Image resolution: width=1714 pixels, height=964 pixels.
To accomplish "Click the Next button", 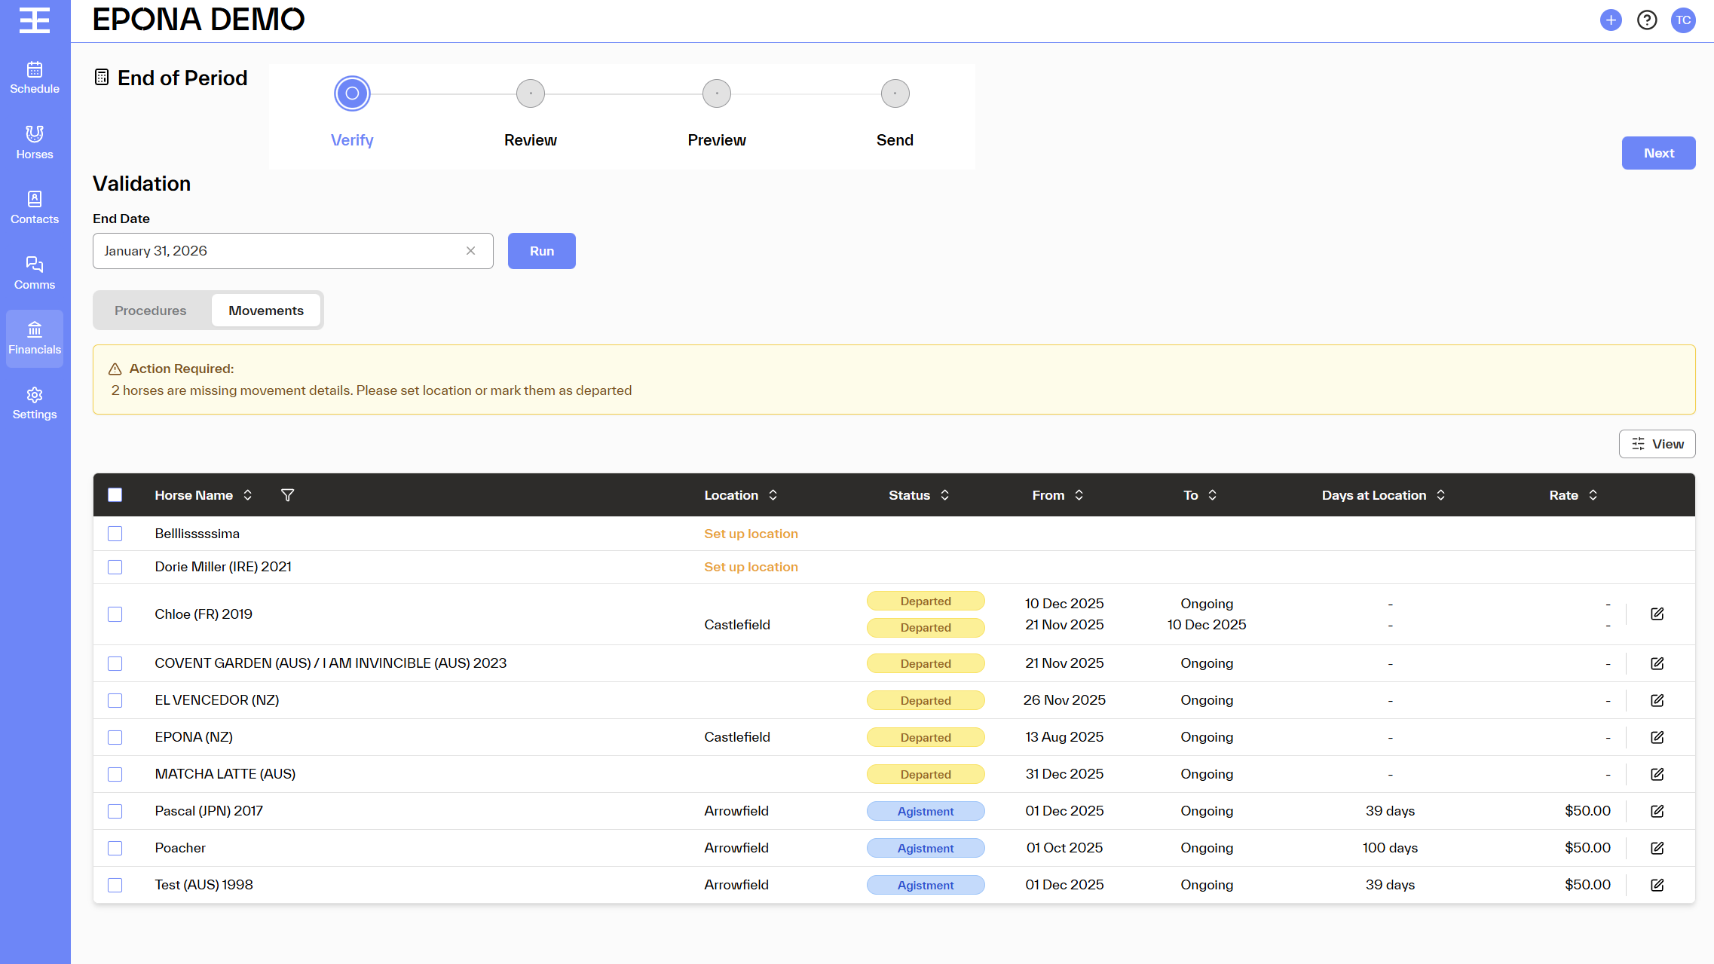I will (1658, 153).
